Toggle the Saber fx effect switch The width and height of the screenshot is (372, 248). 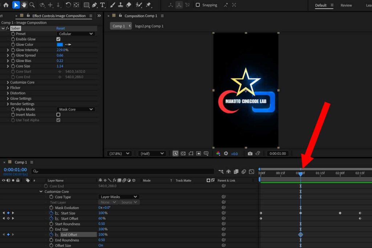click(x=8, y=28)
